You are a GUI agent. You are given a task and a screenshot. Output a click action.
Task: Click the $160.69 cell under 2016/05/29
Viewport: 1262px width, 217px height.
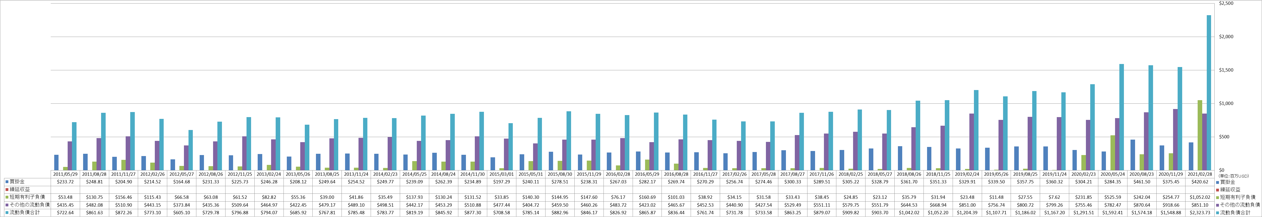(648, 197)
